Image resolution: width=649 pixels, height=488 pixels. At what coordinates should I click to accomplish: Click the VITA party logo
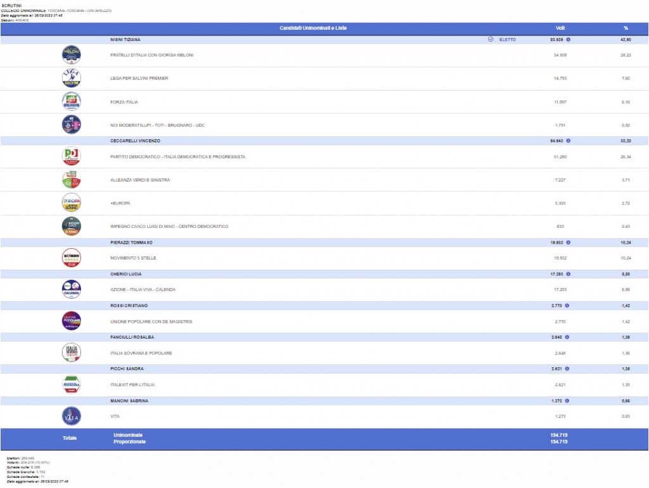pyautogui.click(x=71, y=416)
